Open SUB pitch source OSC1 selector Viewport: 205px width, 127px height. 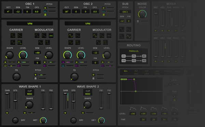125,12
